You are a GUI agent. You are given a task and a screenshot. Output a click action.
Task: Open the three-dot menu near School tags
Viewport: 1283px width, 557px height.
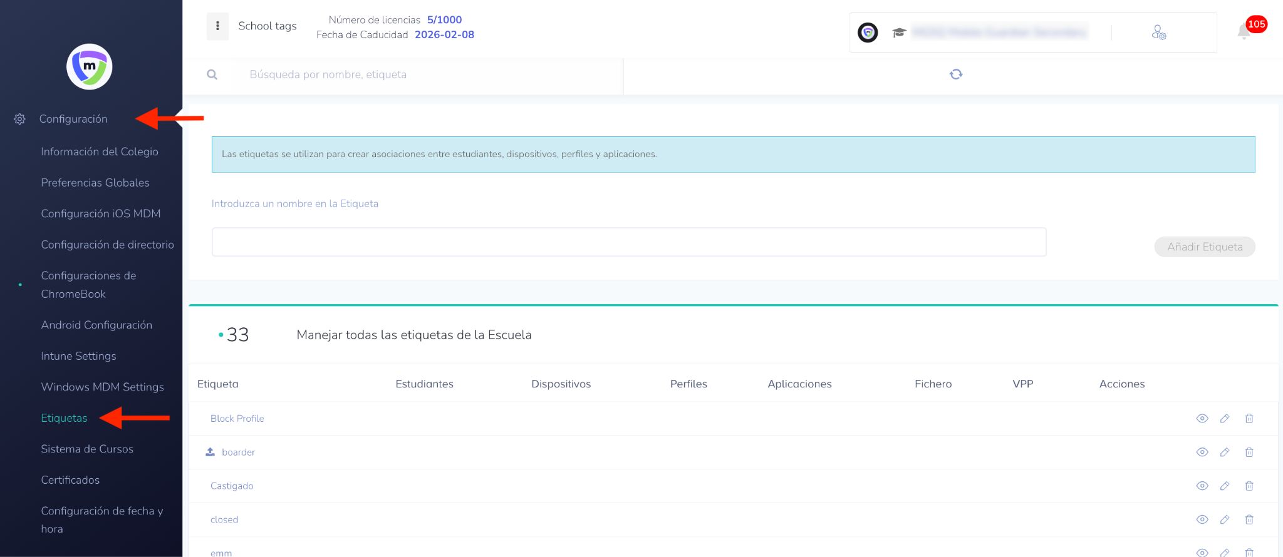coord(217,26)
